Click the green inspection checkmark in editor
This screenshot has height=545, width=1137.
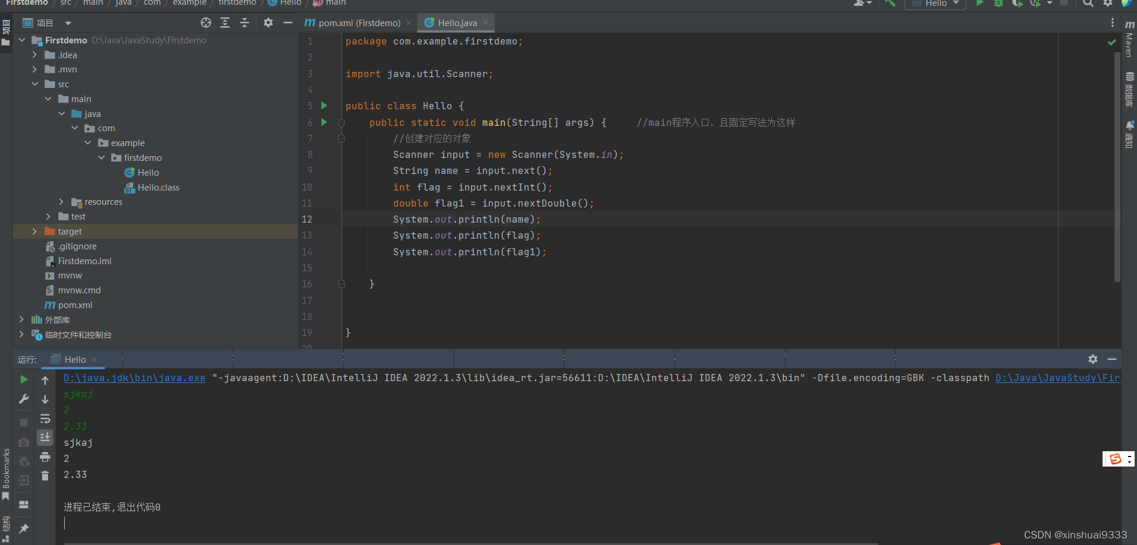coord(1111,42)
